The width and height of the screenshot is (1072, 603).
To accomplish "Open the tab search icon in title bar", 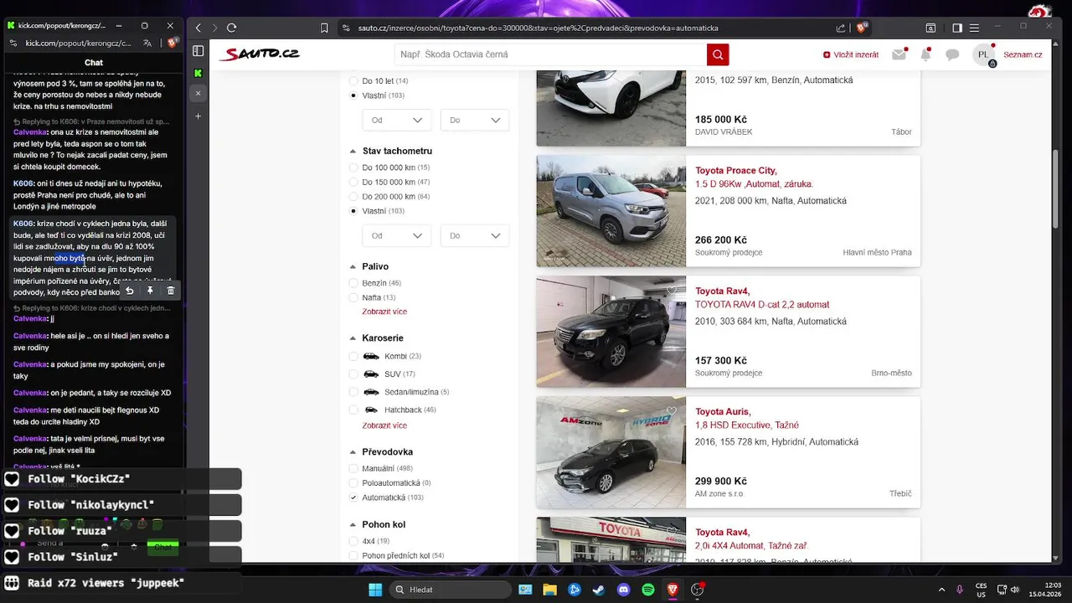I will [x=930, y=28].
